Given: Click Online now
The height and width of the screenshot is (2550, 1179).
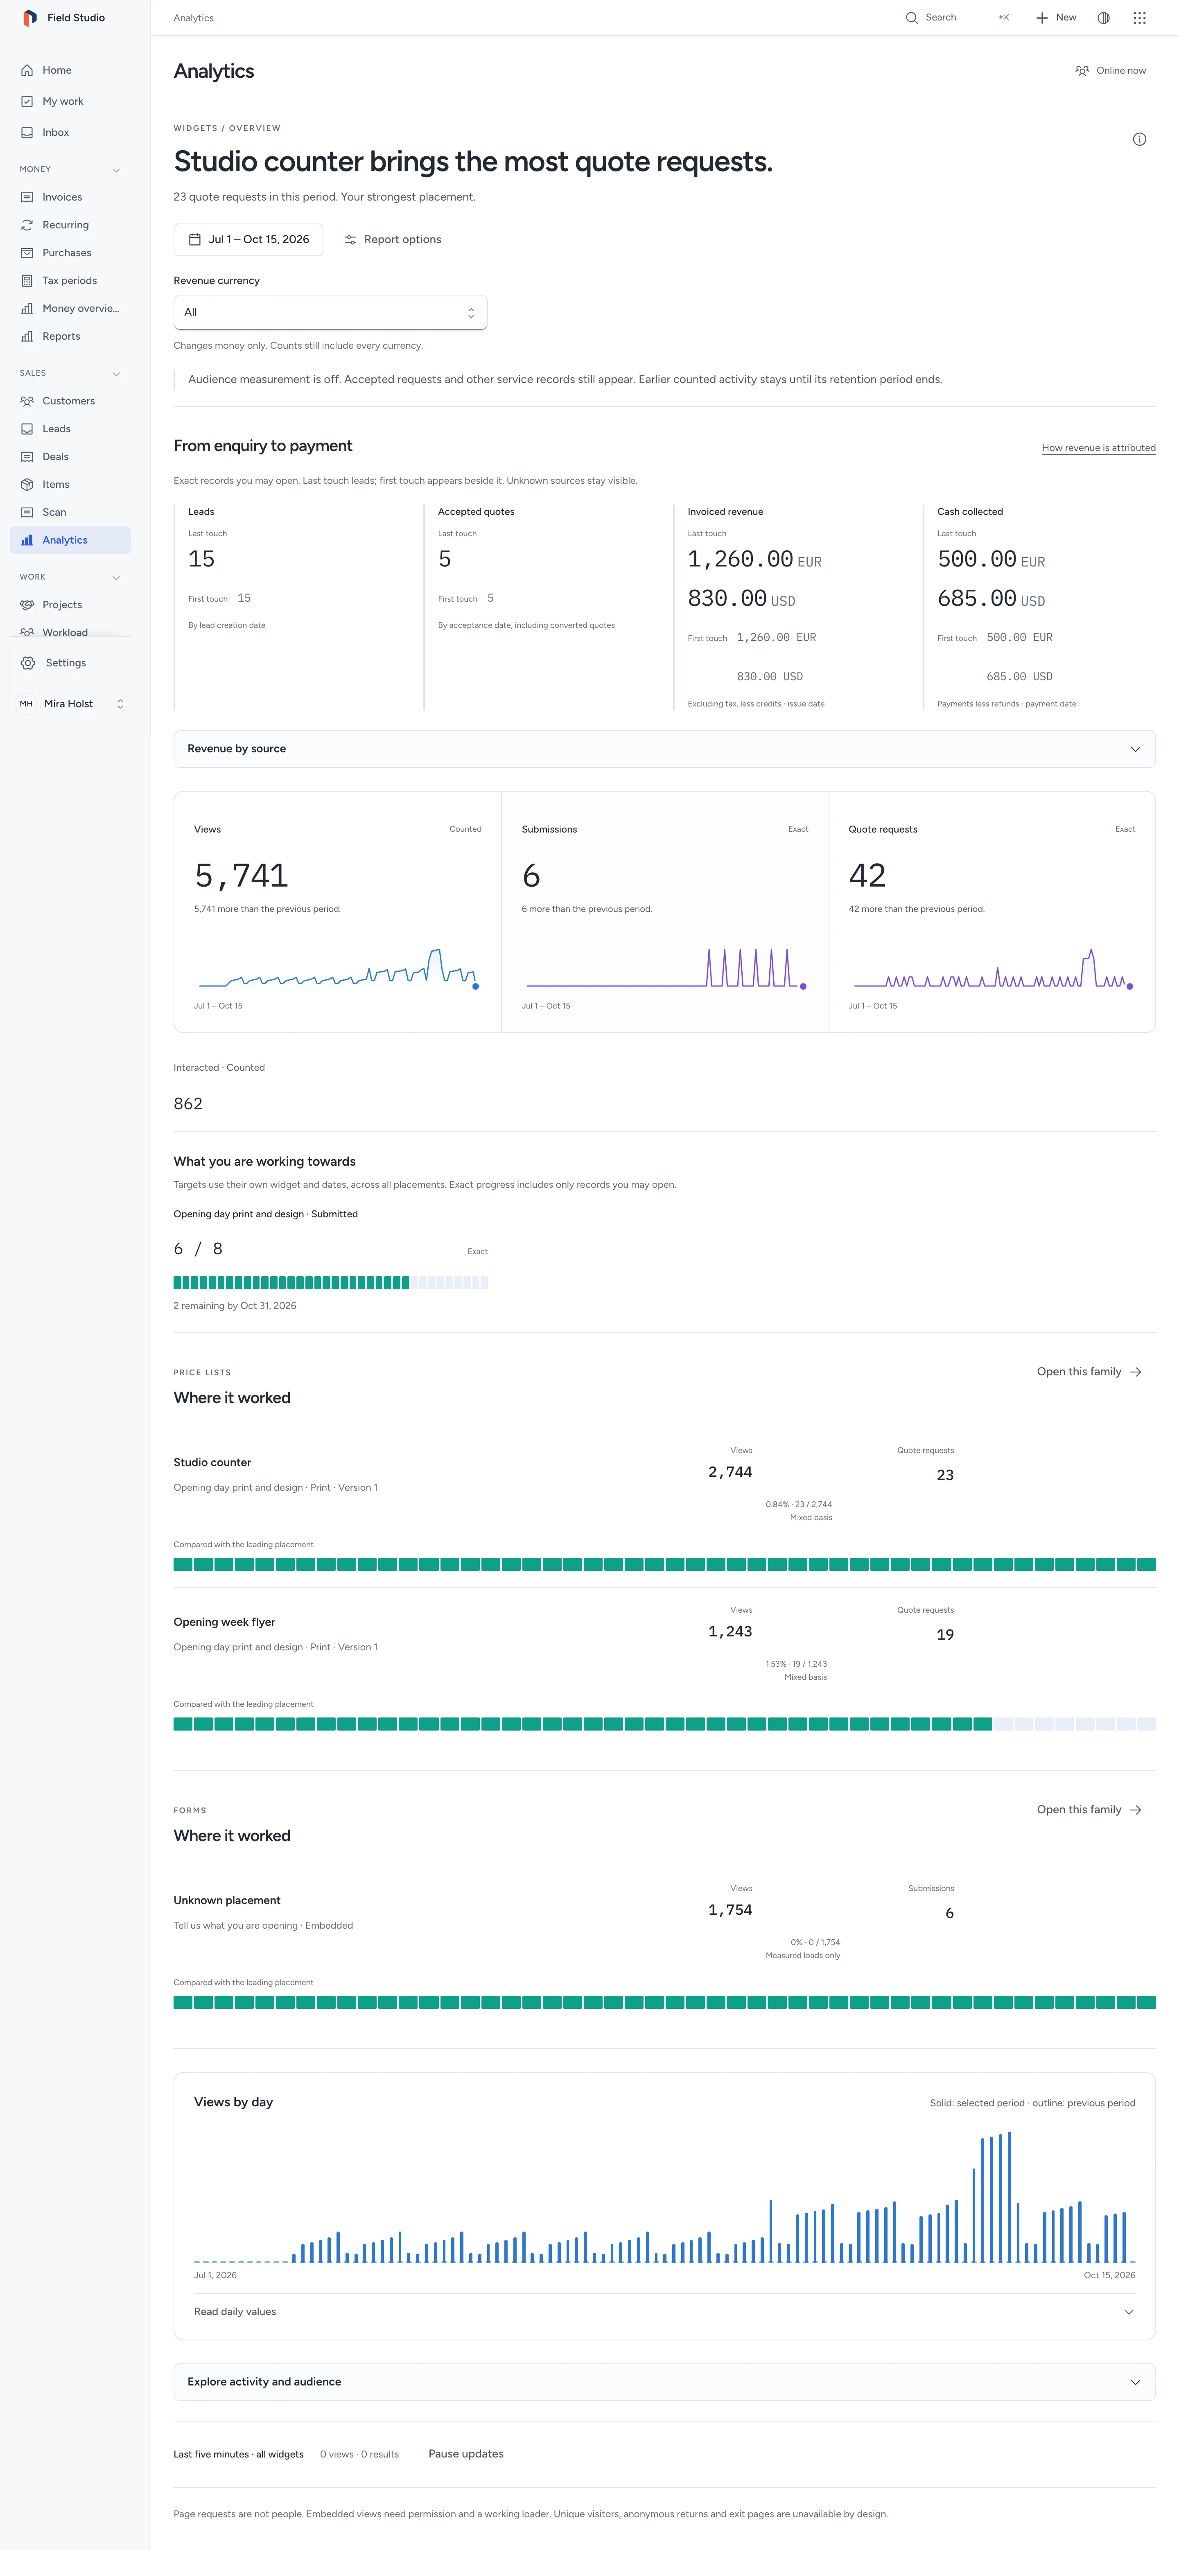Looking at the screenshot, I should pos(1111,70).
